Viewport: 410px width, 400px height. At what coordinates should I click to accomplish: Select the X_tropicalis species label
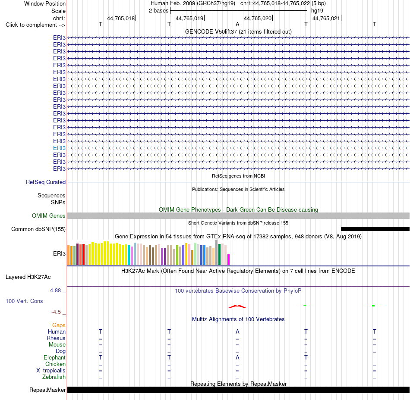pyautogui.click(x=51, y=371)
